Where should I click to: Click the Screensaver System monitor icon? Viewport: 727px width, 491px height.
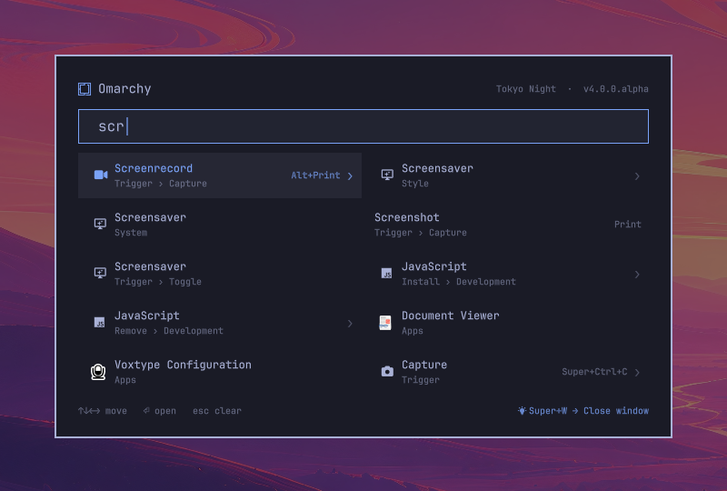[x=100, y=225]
